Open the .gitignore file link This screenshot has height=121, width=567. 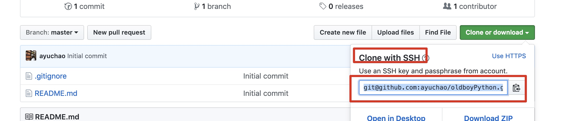[x=51, y=76]
